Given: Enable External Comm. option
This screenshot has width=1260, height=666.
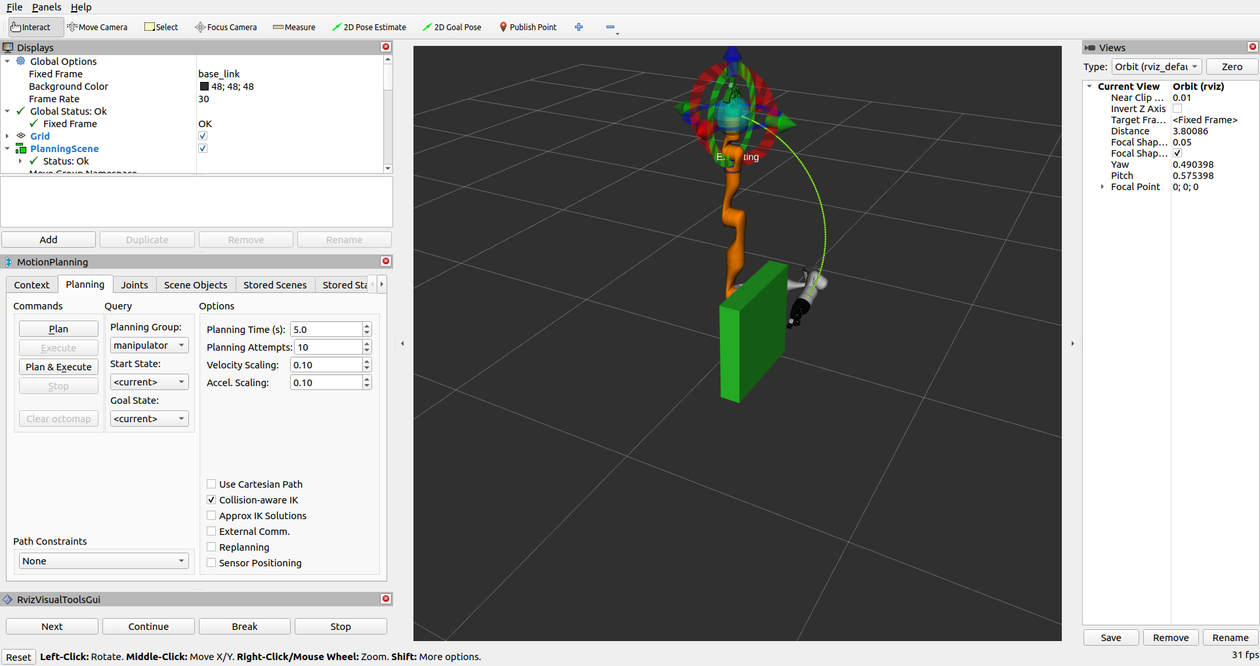Looking at the screenshot, I should 211,531.
